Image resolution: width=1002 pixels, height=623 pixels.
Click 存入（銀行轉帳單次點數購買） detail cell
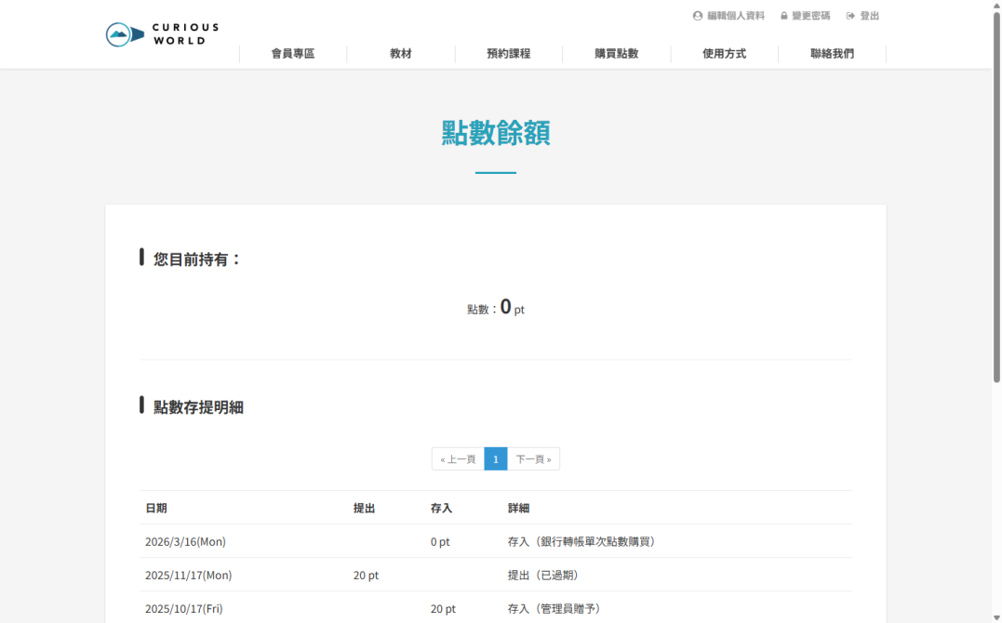(x=581, y=542)
